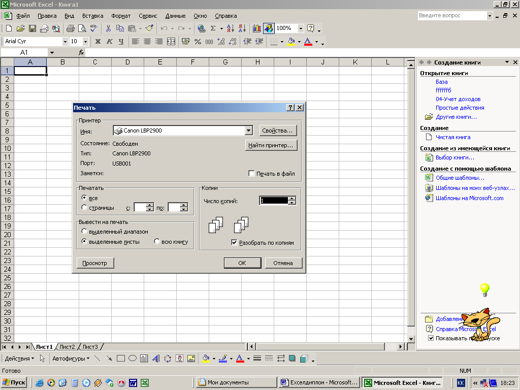The image size is (520, 390).
Task: Click the Format Painter brush icon
Action: (x=149, y=28)
